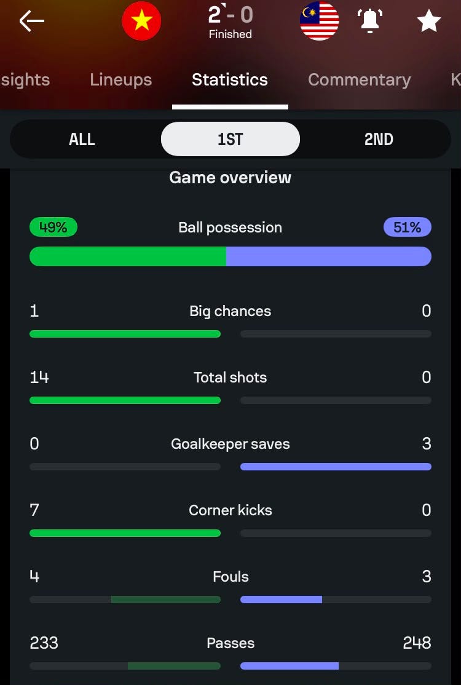Toggle match notification bell icon
The height and width of the screenshot is (685, 461).
tap(370, 21)
